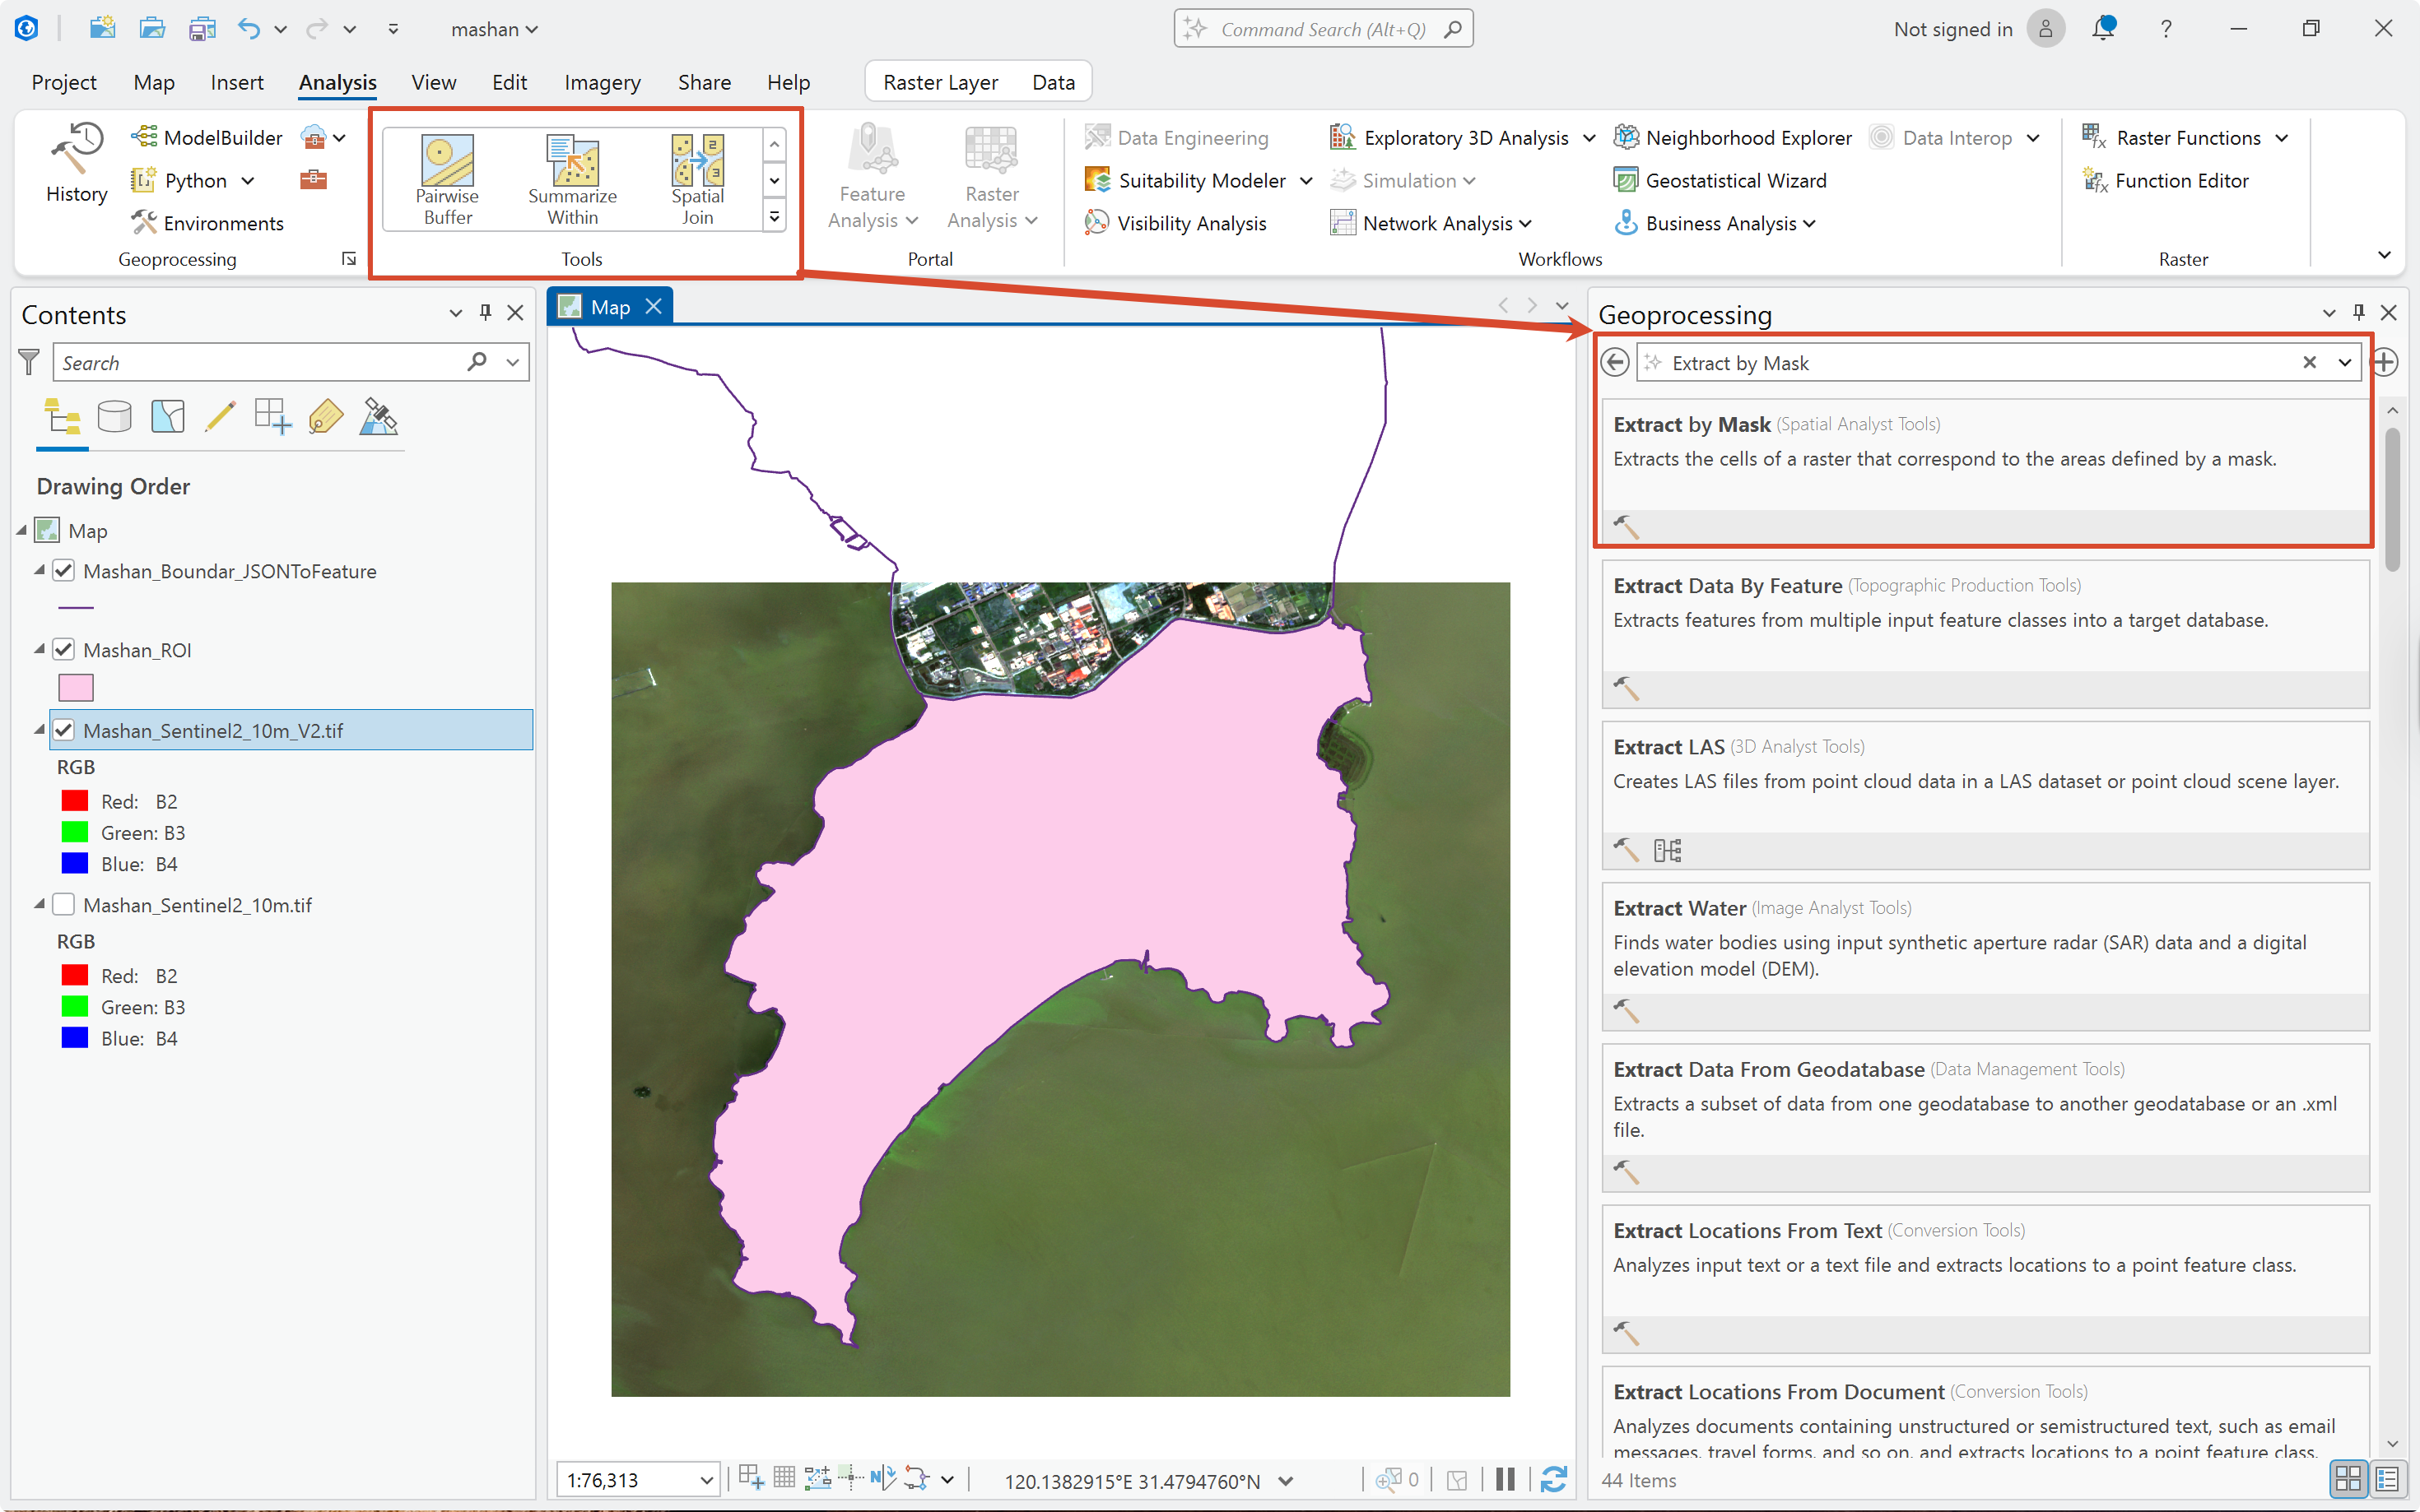Screen dimensions: 2420x1512
Task: Click the Environments button
Action: click(x=207, y=223)
